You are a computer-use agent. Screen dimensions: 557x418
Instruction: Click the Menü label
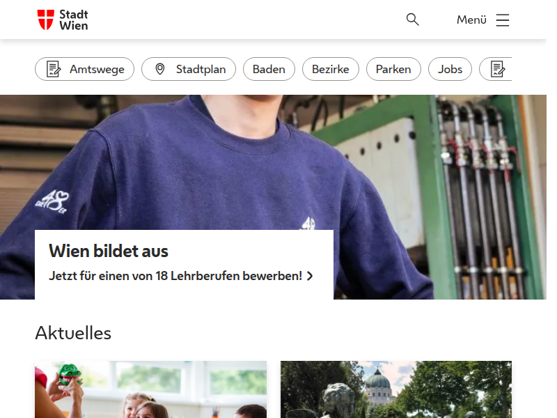coord(471,20)
